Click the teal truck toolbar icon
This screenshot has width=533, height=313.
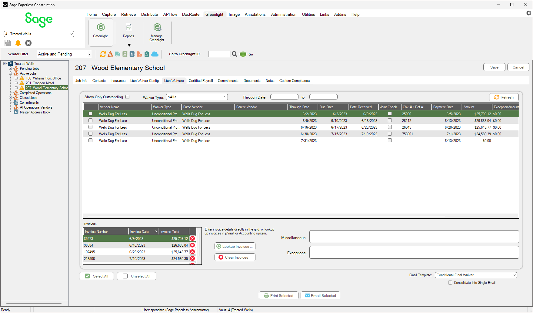118,54
